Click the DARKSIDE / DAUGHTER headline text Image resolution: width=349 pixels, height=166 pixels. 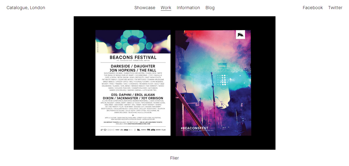click(133, 66)
